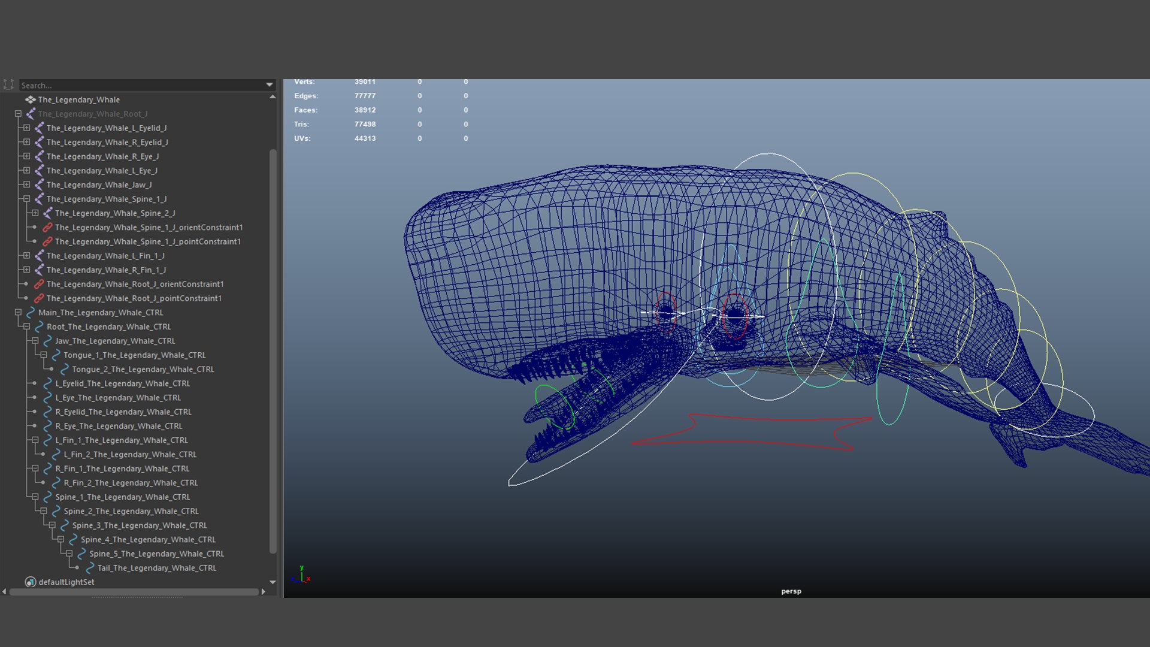Click curve icon of Tail_The_Legendary_Whale_CTRL
The image size is (1150, 647).
90,568
